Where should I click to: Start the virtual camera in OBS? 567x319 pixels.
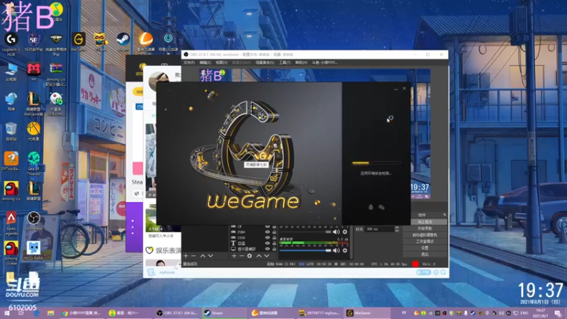425,235
